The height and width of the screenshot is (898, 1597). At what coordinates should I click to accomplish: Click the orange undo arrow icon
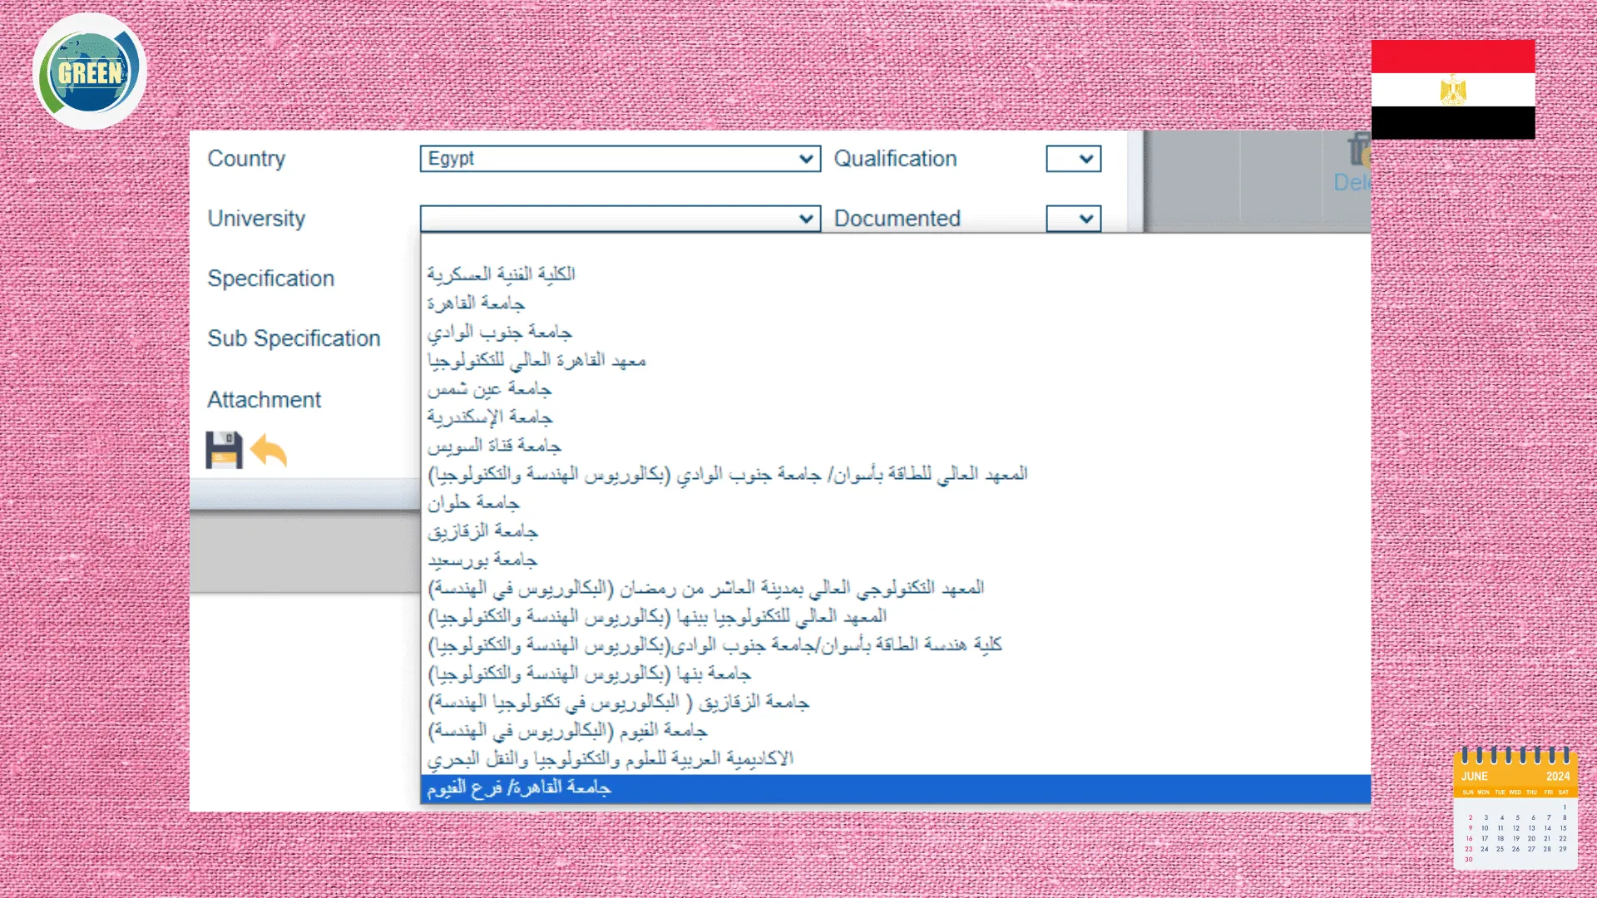click(x=269, y=451)
